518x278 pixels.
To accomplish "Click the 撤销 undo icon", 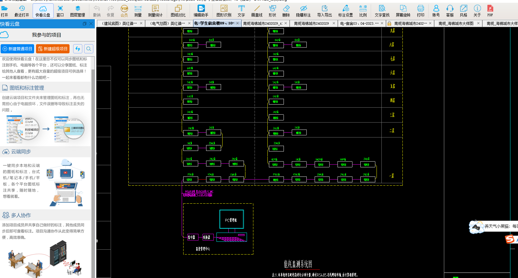I will pyautogui.click(x=97, y=11).
